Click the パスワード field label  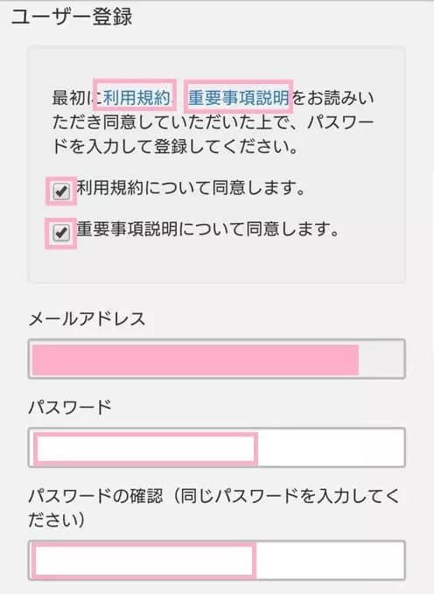[70, 408]
